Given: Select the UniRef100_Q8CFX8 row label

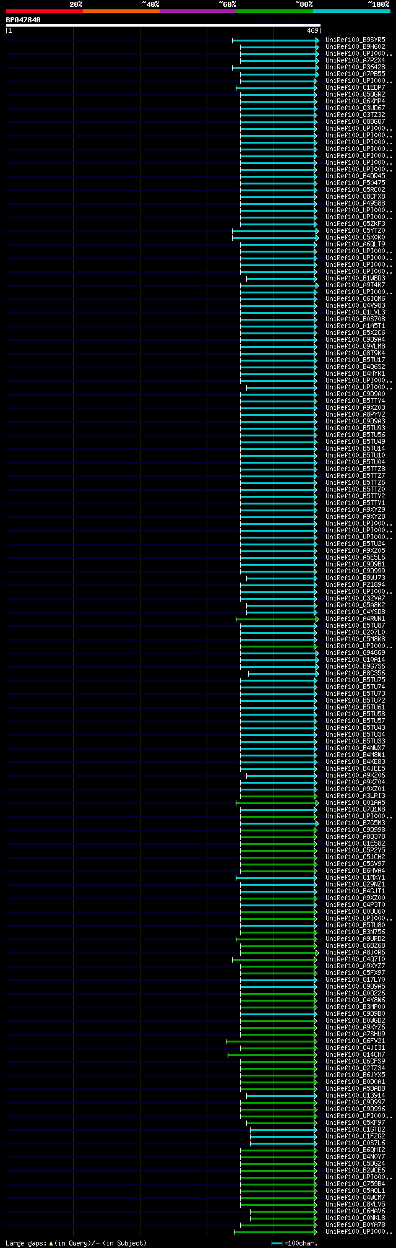Looking at the screenshot, I should [x=355, y=196].
